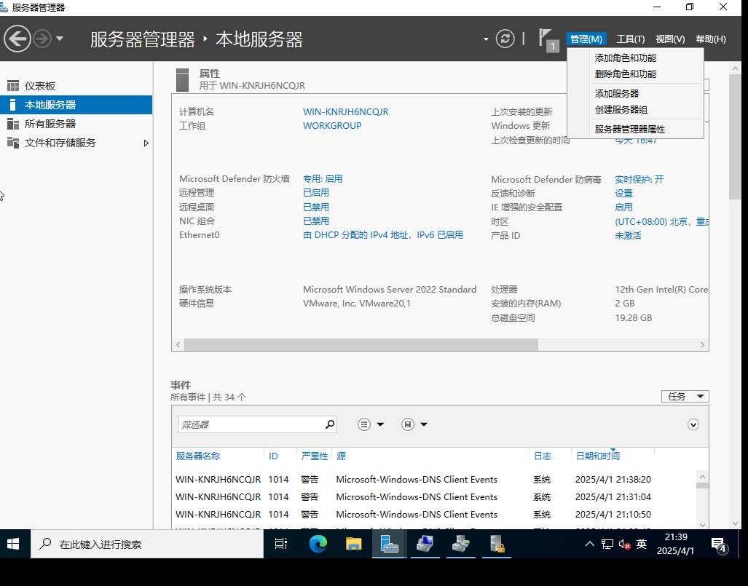Open the 任务 dropdown in events

pos(685,396)
